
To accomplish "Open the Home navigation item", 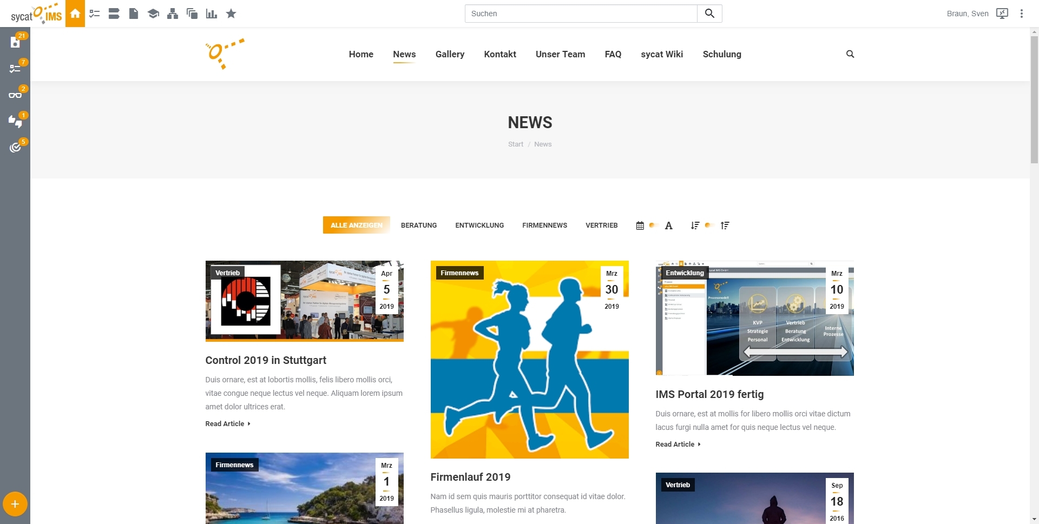I will coord(361,54).
